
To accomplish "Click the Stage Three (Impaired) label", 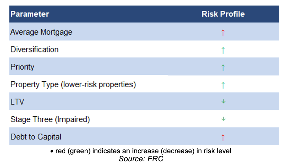I will tap(50, 120).
